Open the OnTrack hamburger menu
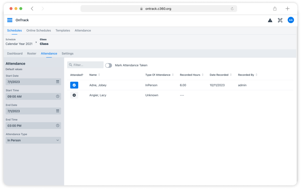301x189 pixels. 10,20
